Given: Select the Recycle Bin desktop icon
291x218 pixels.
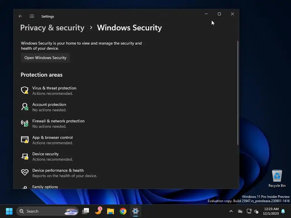Looking at the screenshot, I should pos(277,179).
